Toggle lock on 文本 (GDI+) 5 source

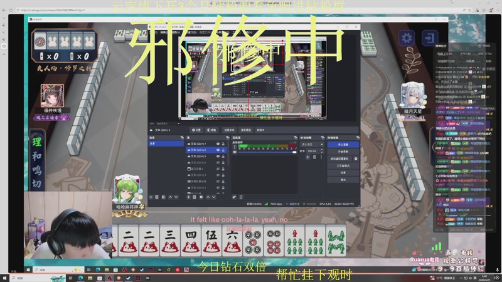click(x=223, y=156)
